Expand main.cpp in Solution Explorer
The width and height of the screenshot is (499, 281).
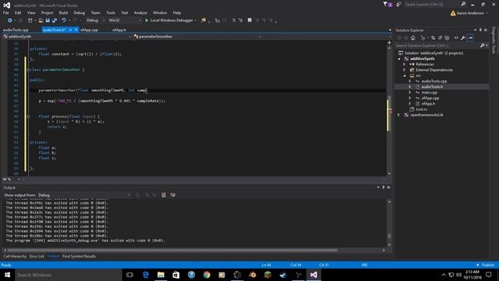tap(410, 92)
